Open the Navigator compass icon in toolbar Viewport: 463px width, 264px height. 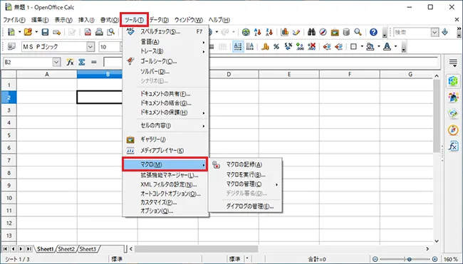323,32
